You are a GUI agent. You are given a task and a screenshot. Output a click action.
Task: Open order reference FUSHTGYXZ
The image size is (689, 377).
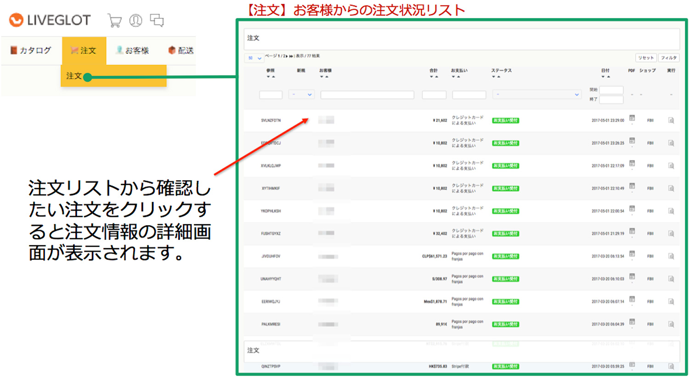pyautogui.click(x=271, y=233)
